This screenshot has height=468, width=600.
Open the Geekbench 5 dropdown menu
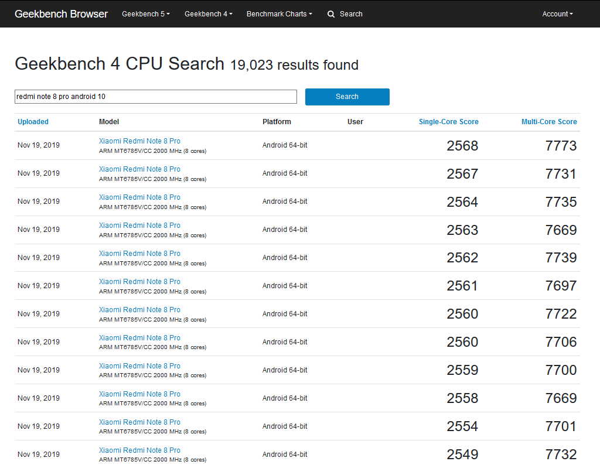click(146, 14)
